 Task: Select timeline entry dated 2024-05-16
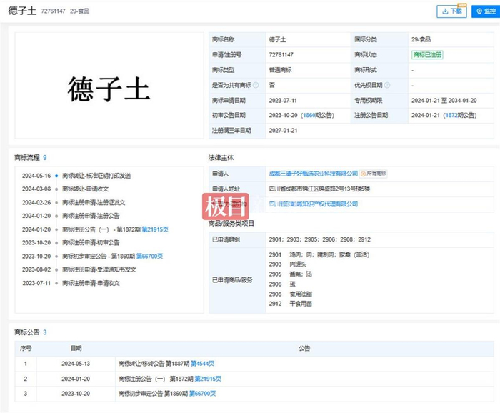coord(76,176)
